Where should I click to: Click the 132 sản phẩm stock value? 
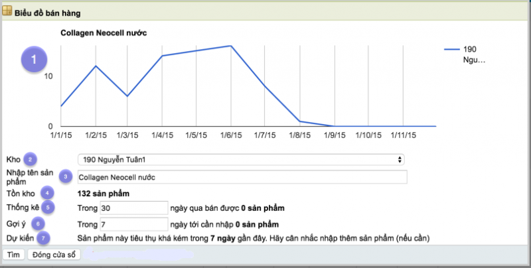point(104,194)
